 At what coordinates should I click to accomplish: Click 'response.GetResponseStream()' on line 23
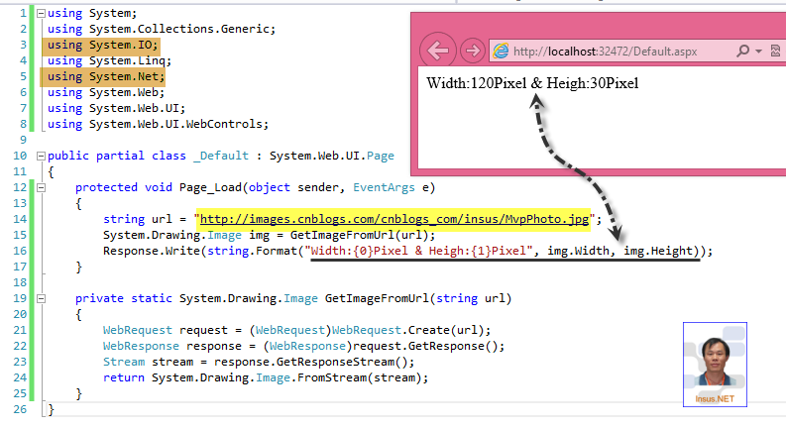tap(311, 362)
